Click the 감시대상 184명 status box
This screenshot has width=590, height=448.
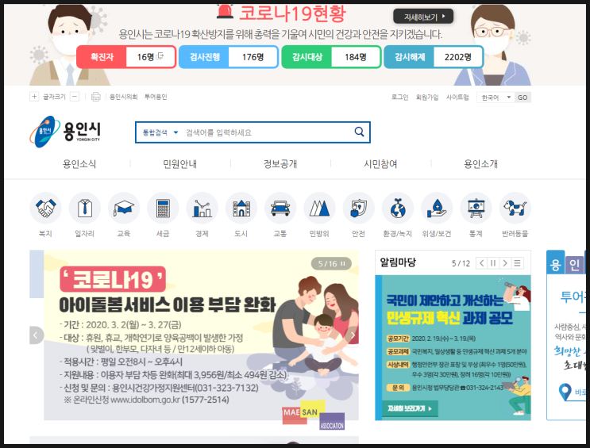331,57
